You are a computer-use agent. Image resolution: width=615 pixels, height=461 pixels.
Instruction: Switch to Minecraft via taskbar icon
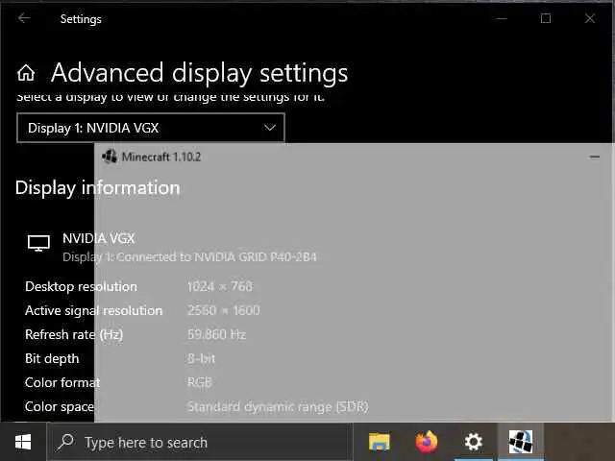521,442
